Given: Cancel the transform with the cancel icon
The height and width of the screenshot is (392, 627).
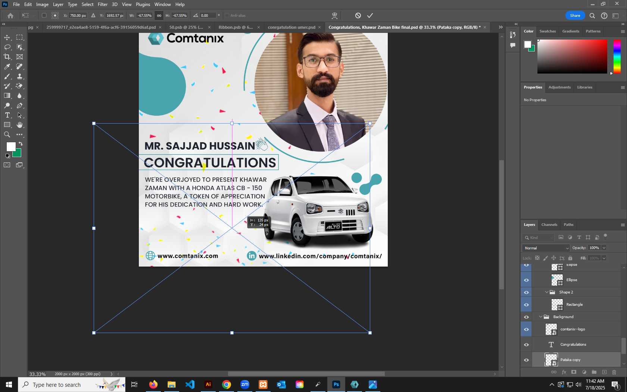Looking at the screenshot, I should 358,16.
